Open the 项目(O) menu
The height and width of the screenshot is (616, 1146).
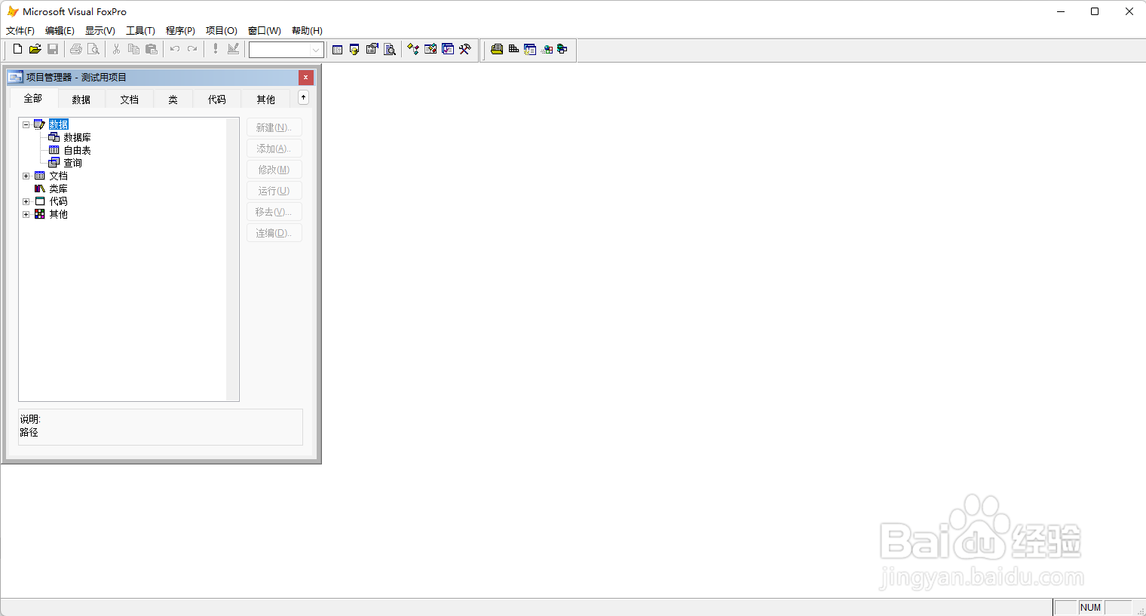click(222, 31)
